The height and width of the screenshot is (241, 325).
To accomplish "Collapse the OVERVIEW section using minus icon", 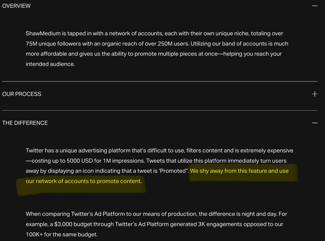I will click(x=314, y=6).
